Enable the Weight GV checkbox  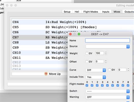[87, 53]
